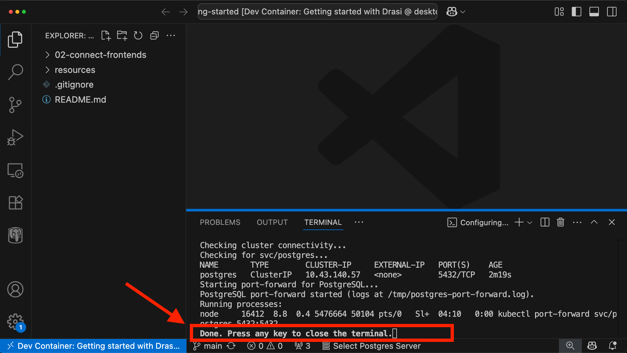
Task: Open the Extensions view
Action: (x=15, y=203)
